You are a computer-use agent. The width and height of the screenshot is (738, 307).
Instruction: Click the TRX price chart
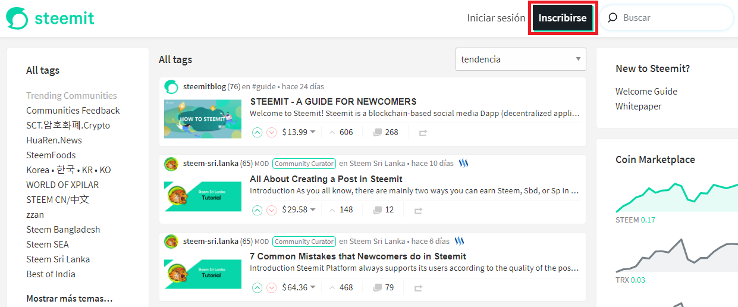coord(677,256)
